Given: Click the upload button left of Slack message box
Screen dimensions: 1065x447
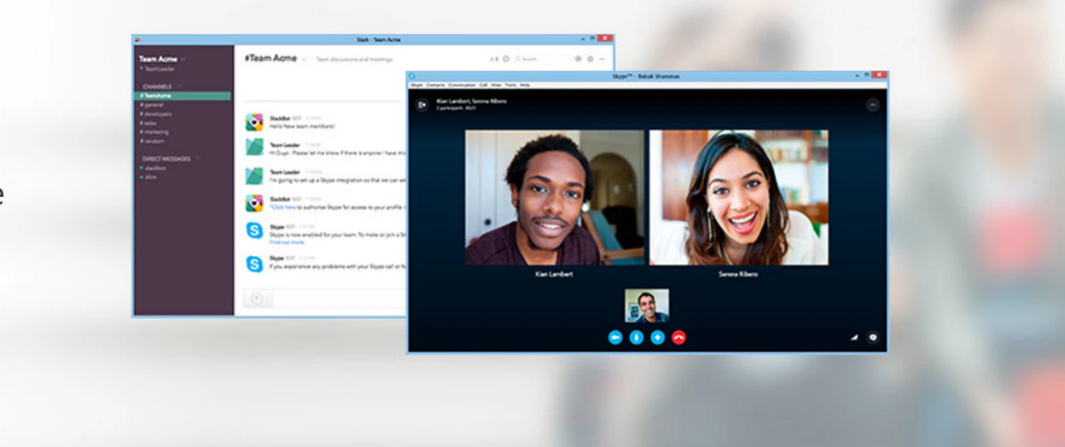Looking at the screenshot, I should [256, 299].
